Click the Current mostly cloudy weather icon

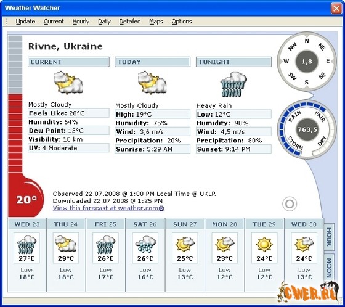[x=68, y=82]
